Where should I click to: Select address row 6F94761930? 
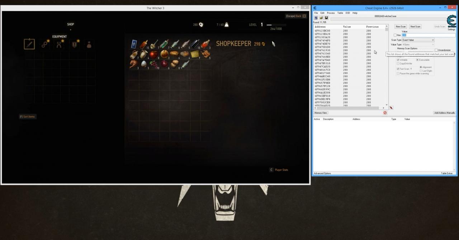[x=349, y=51]
